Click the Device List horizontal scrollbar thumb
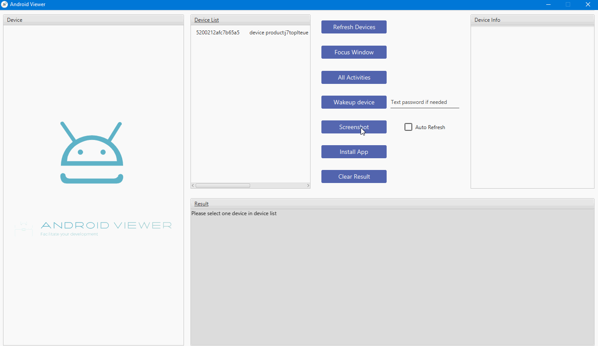 pyautogui.click(x=223, y=186)
